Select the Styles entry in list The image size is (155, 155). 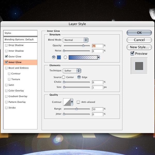[x=20, y=33]
